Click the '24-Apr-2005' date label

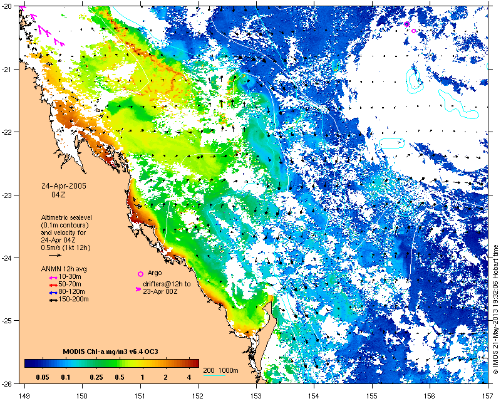point(64,186)
